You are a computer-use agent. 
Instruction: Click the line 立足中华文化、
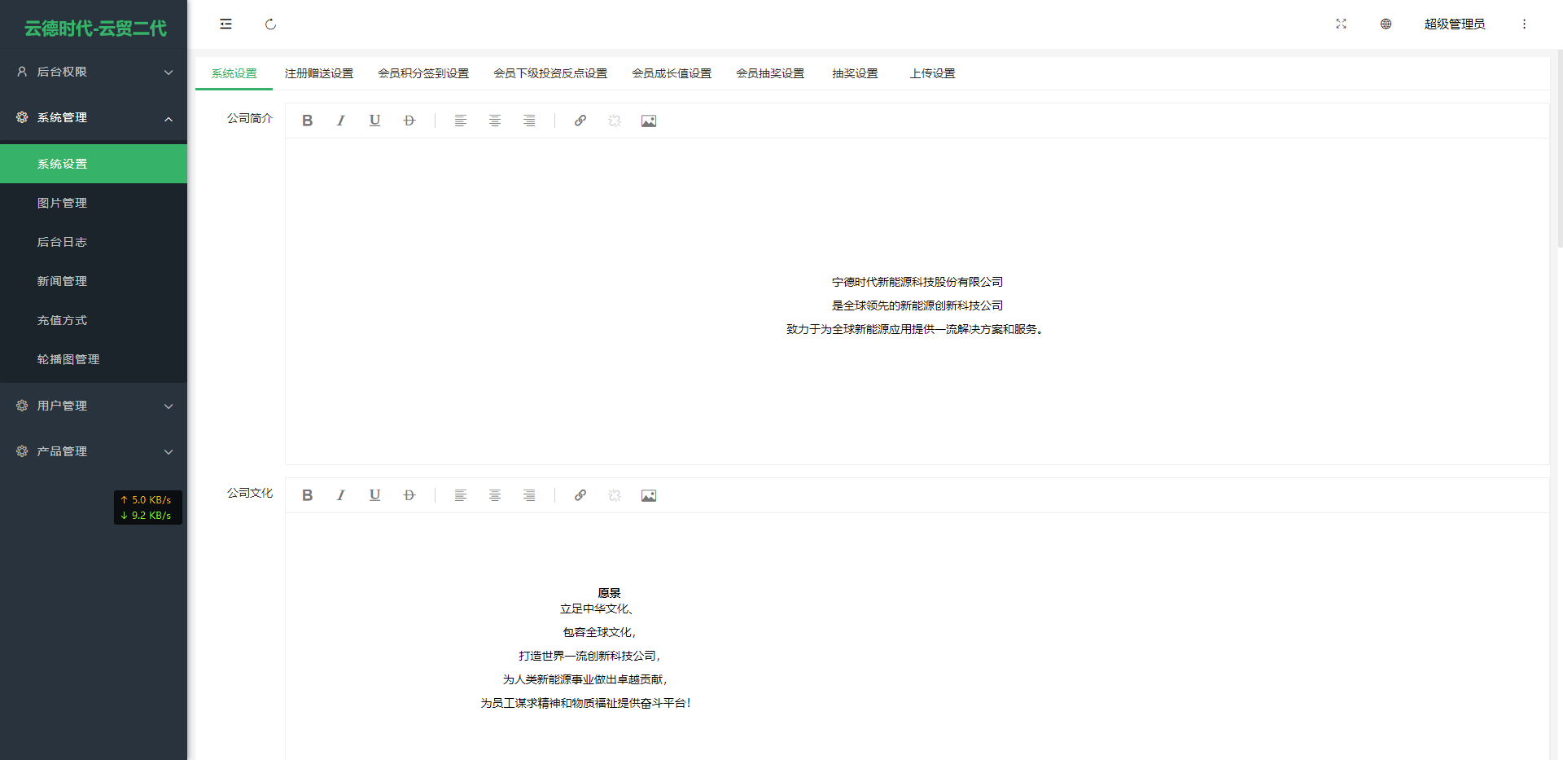[598, 608]
